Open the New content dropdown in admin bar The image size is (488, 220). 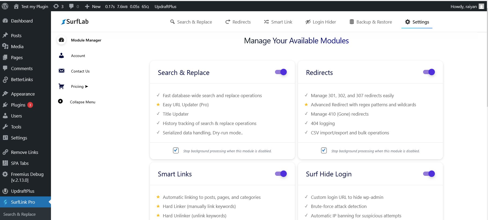coord(93,6)
